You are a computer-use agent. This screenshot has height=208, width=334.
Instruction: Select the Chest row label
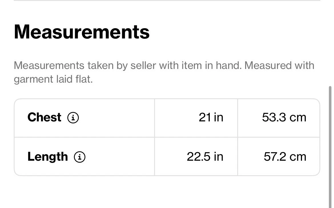(x=44, y=117)
